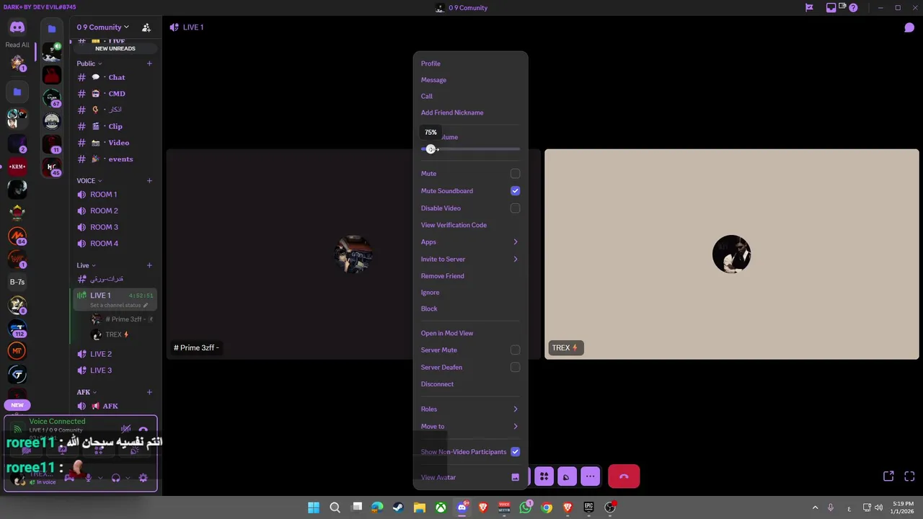Tick the Mute checkbox
The image size is (923, 519).
pos(515,174)
